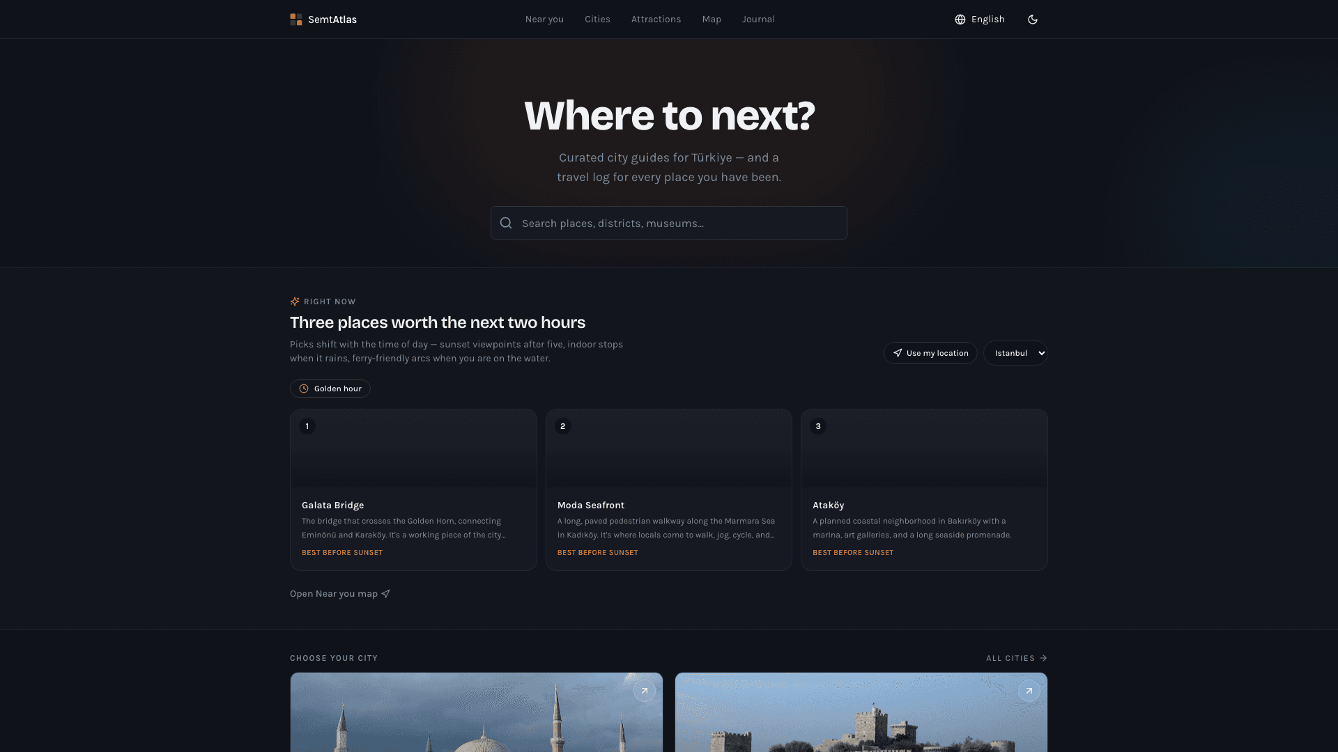Open the Attractions nav item

pos(656,19)
